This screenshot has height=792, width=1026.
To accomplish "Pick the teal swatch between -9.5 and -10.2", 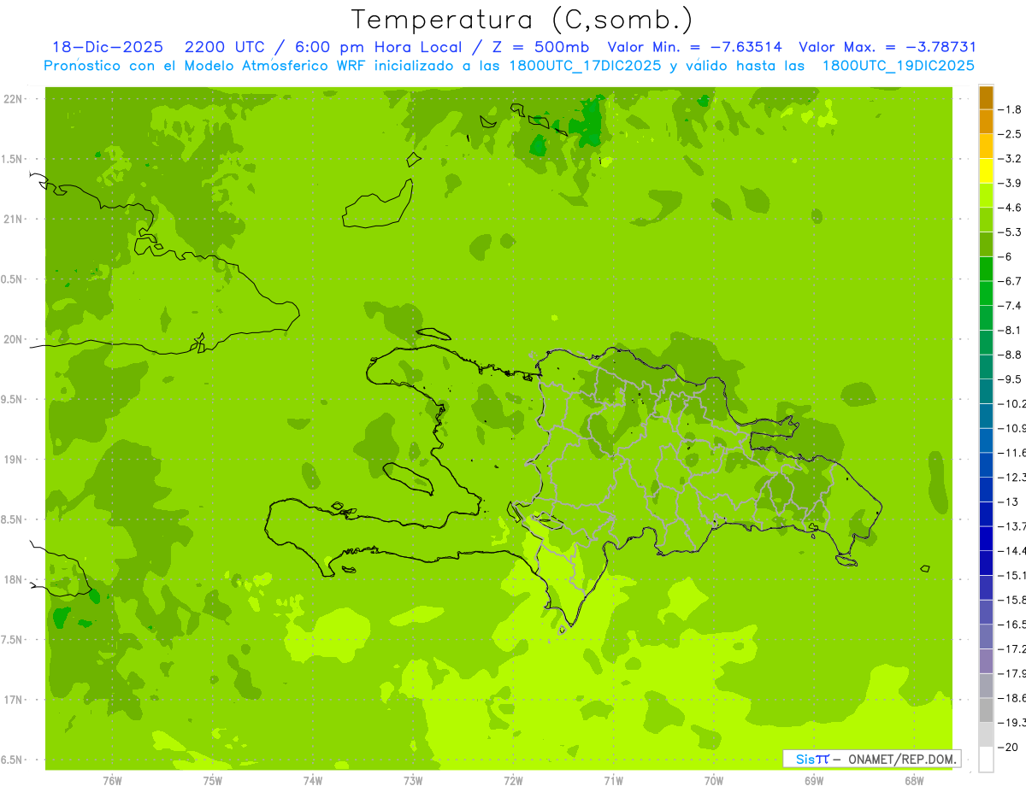I will tap(986, 391).
